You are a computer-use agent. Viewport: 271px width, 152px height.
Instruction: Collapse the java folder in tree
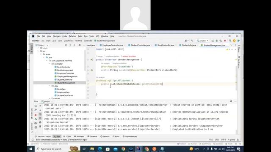(44, 57)
